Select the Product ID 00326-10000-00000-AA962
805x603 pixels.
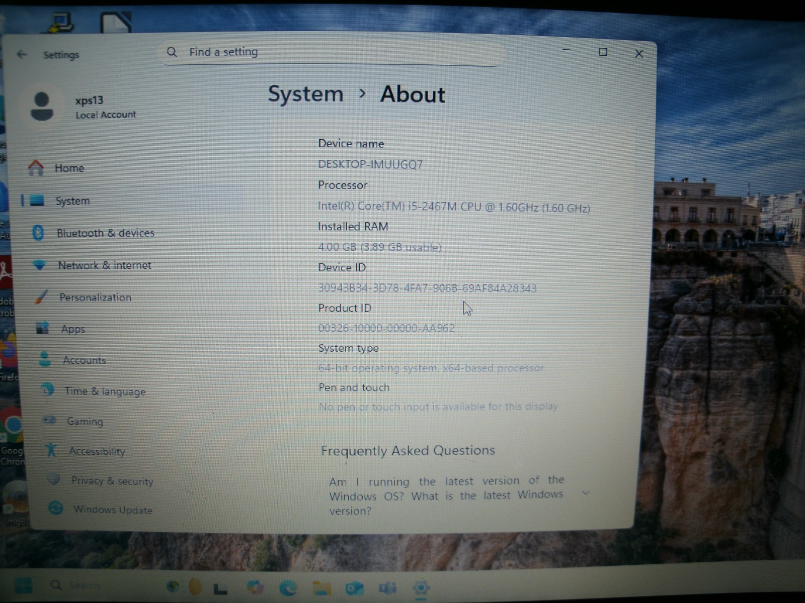[x=386, y=328]
